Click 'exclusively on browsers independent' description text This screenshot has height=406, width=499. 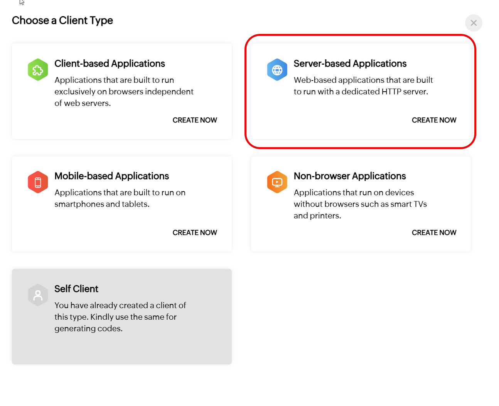coord(124,92)
